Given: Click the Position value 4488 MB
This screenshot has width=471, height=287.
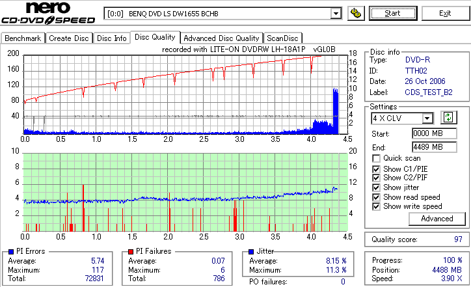Looking at the screenshot, I should click(x=447, y=270).
